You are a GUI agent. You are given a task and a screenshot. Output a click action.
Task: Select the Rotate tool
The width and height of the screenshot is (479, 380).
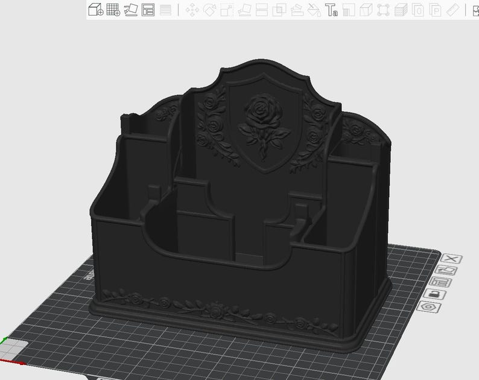click(x=209, y=10)
